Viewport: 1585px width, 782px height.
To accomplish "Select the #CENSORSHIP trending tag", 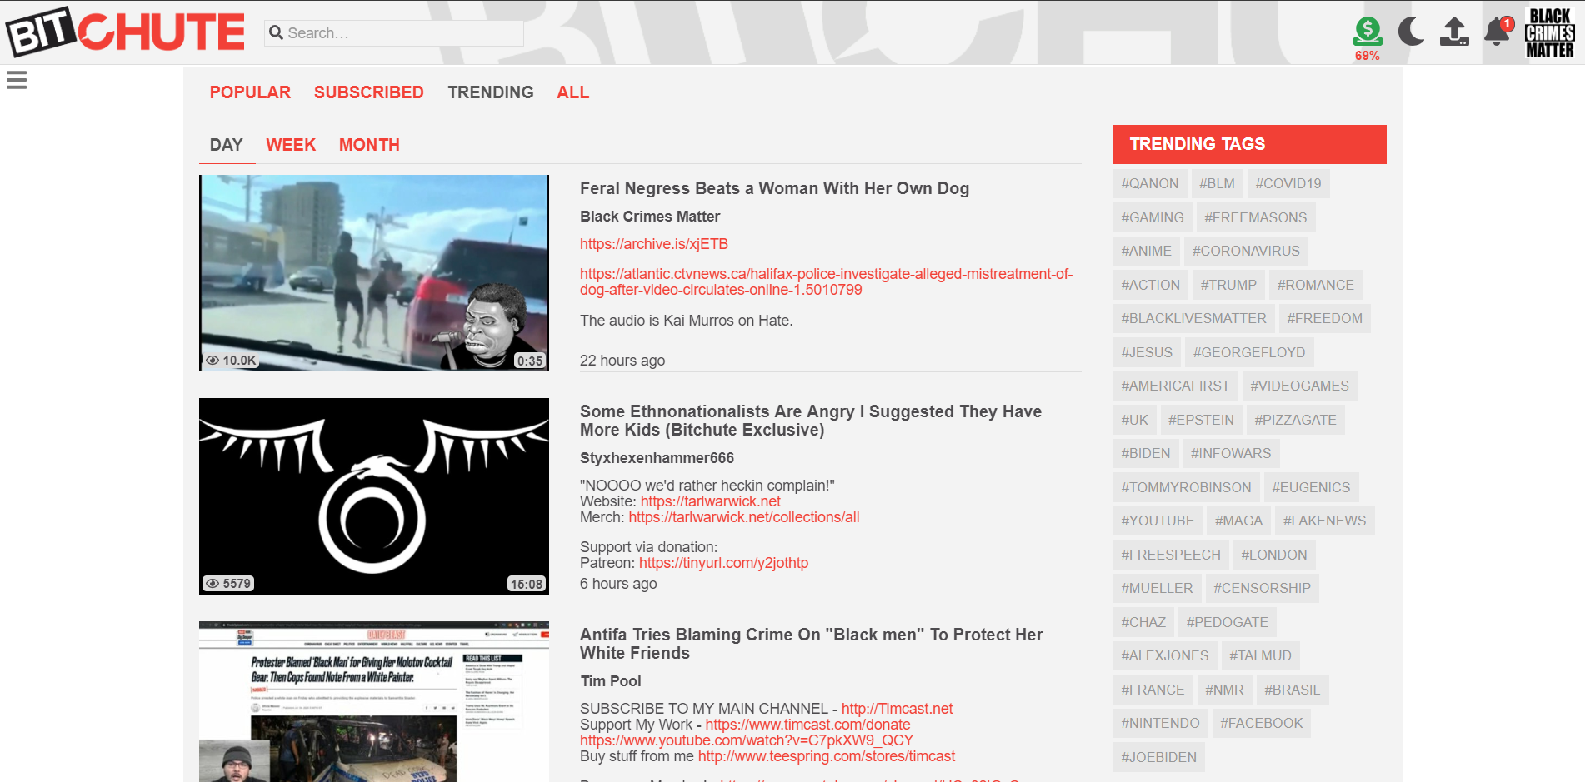I will [1262, 588].
